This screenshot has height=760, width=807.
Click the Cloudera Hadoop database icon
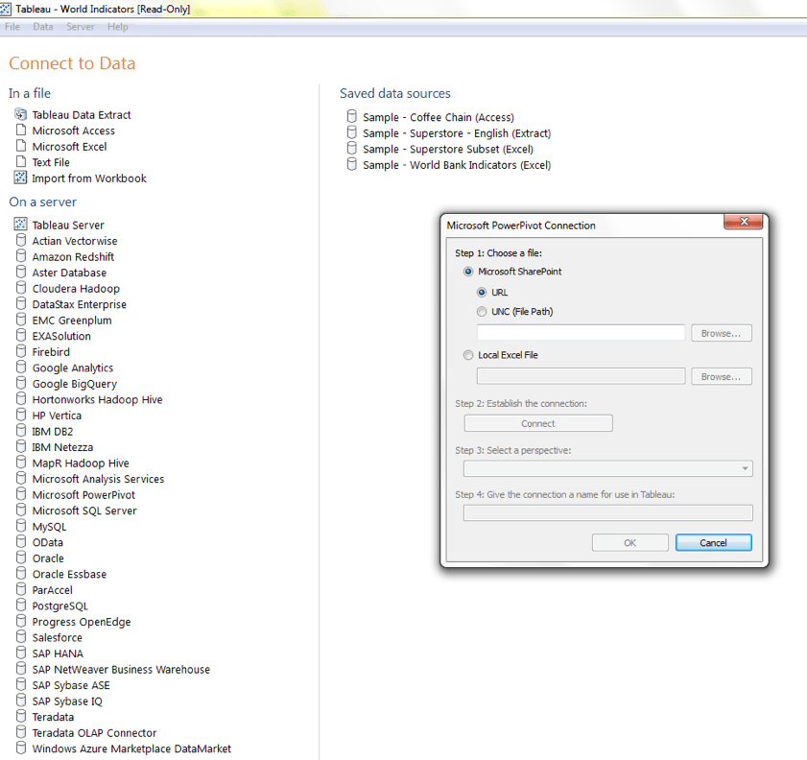click(x=21, y=288)
